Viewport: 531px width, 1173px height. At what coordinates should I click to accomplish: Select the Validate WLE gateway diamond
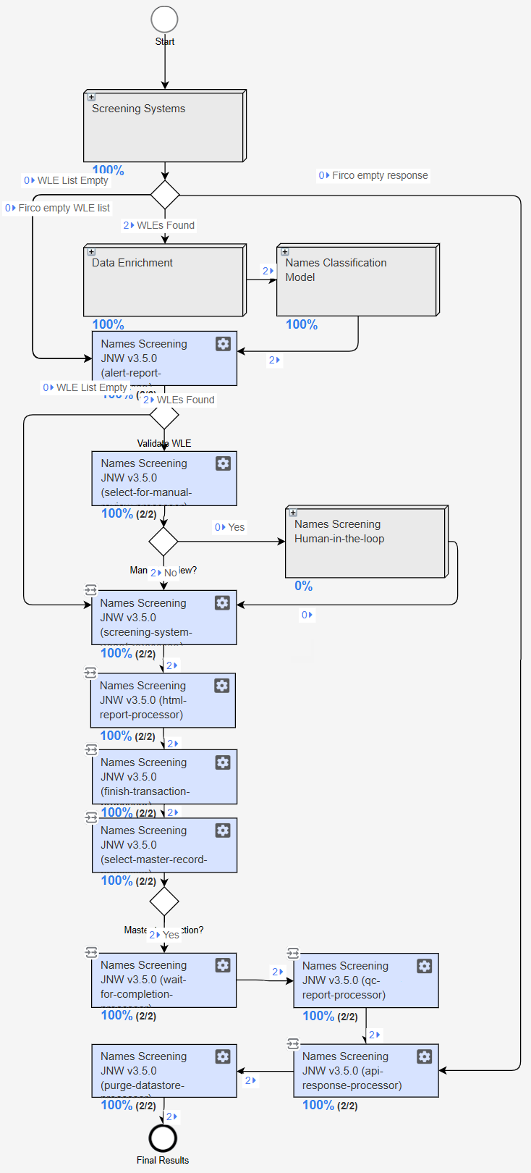[164, 416]
